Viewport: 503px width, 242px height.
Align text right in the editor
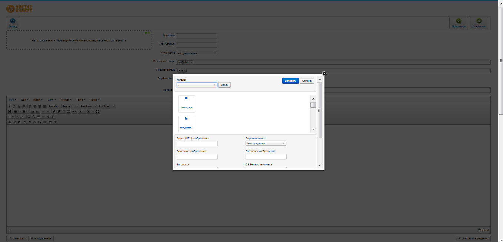click(x=40, y=106)
